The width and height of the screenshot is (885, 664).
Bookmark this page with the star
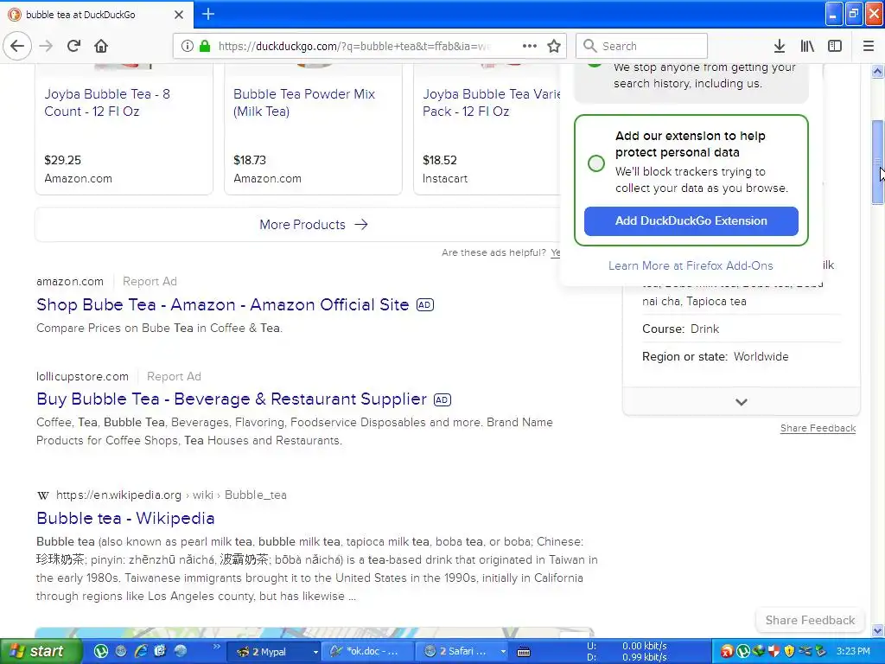pyautogui.click(x=554, y=46)
